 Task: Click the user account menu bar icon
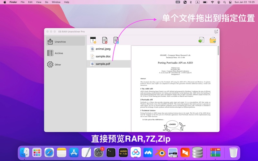[219, 2]
